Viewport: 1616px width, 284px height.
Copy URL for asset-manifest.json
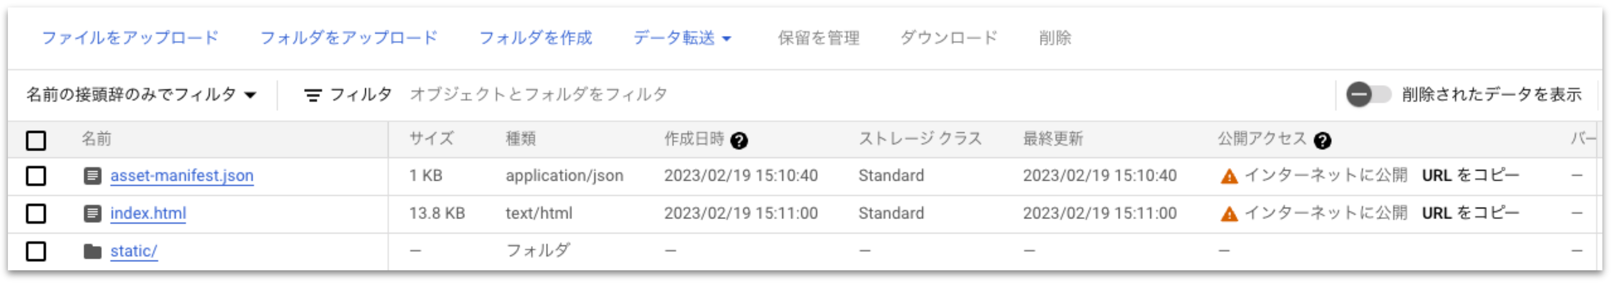[x=1470, y=176]
